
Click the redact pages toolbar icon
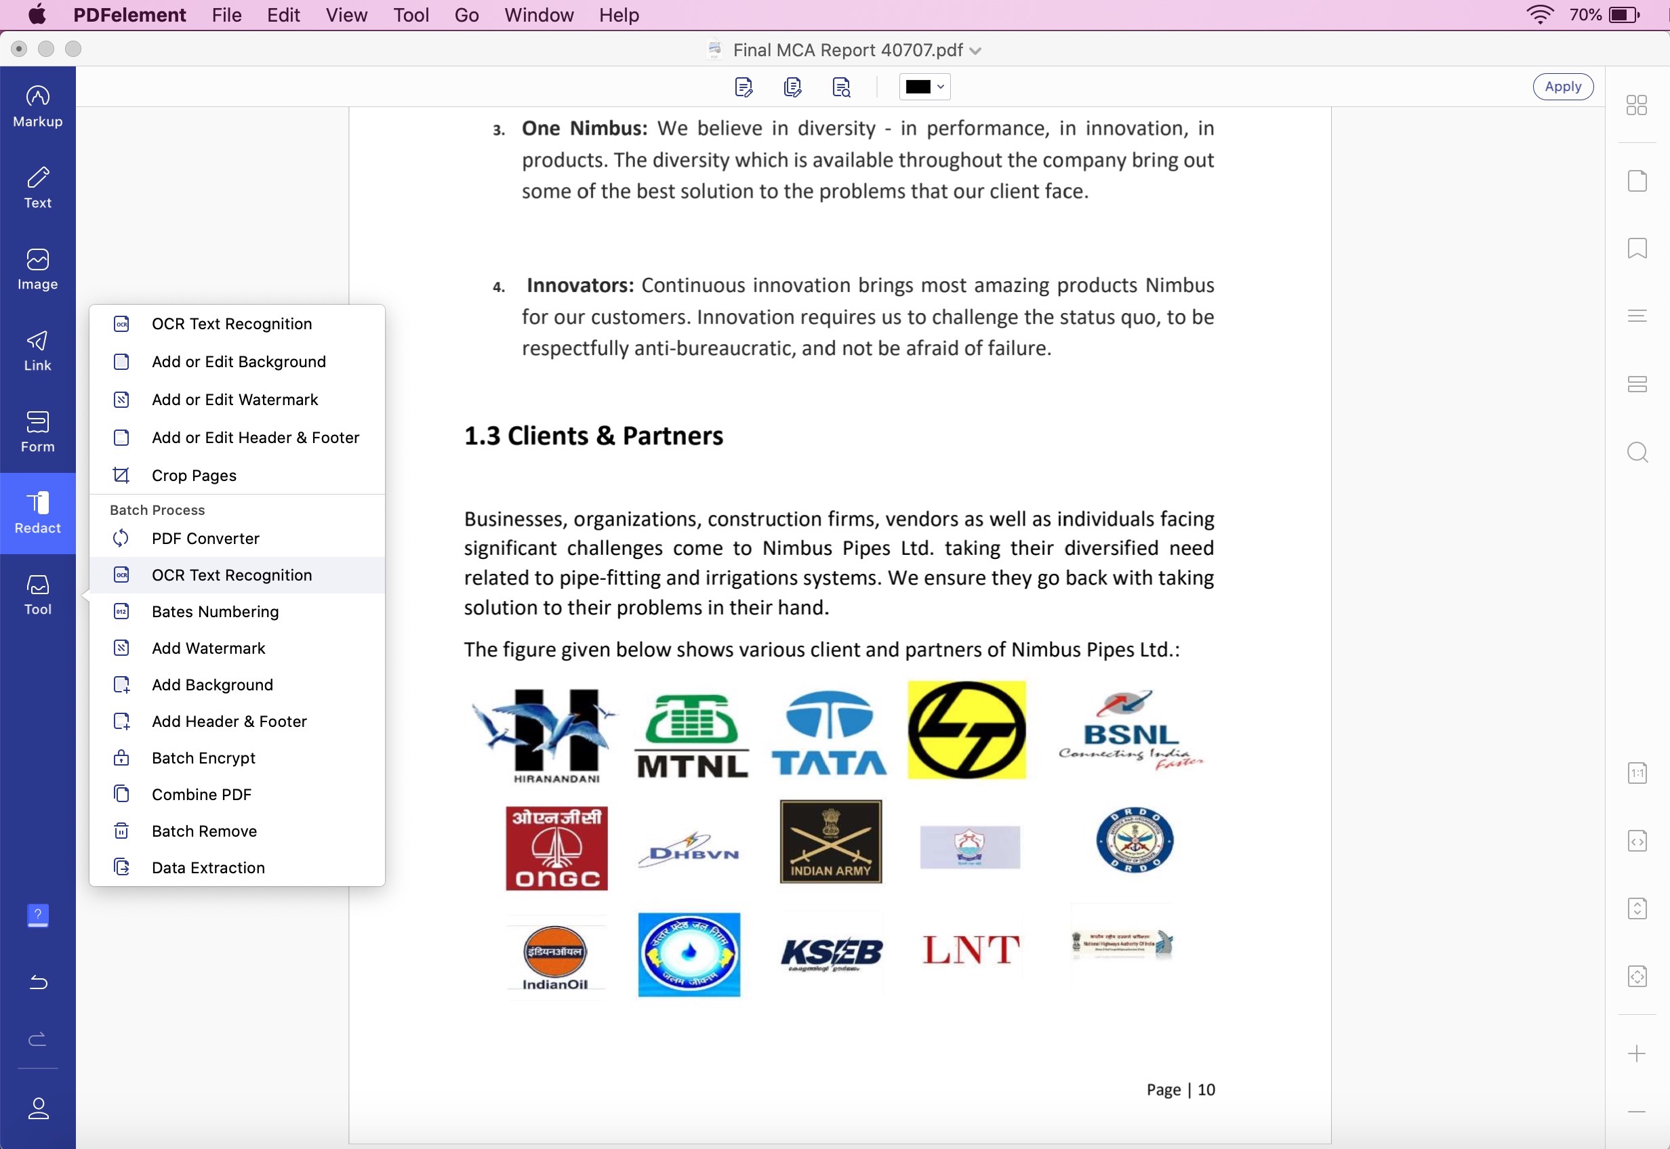tap(792, 87)
